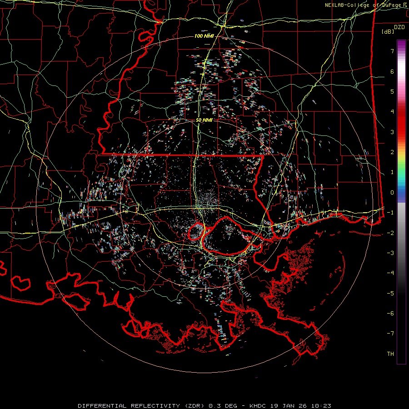This screenshot has height=409, width=409.
Task: Click the 7 value on color scale
Action: pos(392,51)
